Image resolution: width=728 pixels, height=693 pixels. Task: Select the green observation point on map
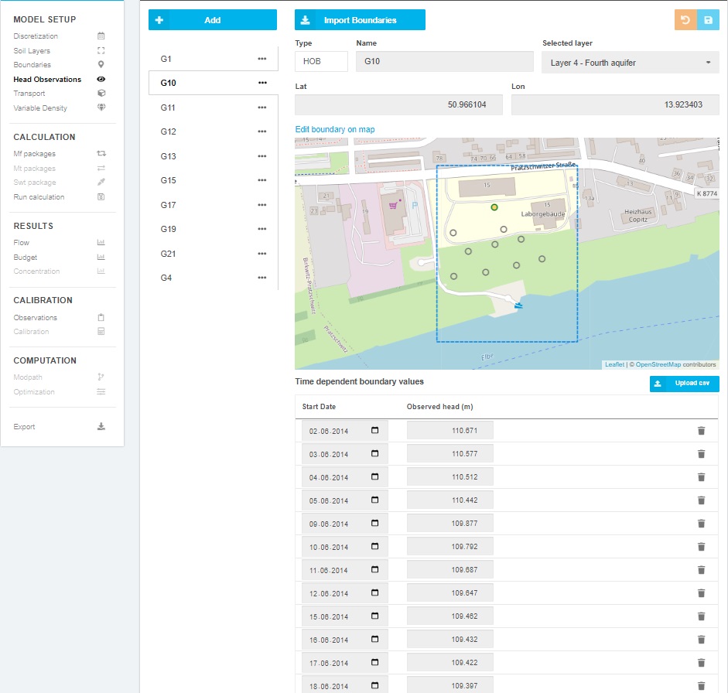click(494, 207)
